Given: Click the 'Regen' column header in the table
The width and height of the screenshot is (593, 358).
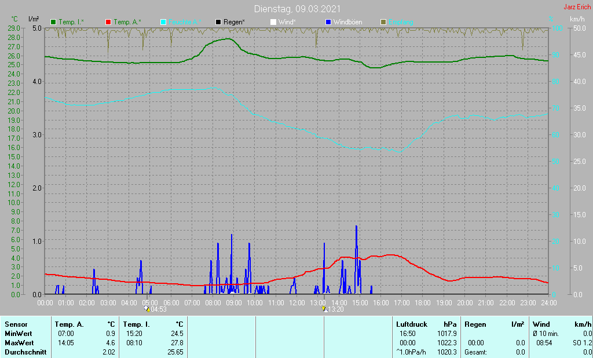Looking at the screenshot, I should click(x=475, y=324).
